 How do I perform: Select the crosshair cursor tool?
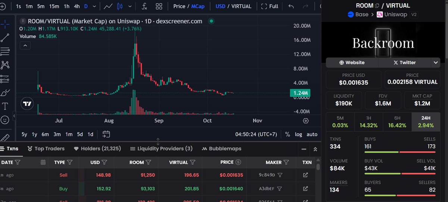[x=5, y=25]
